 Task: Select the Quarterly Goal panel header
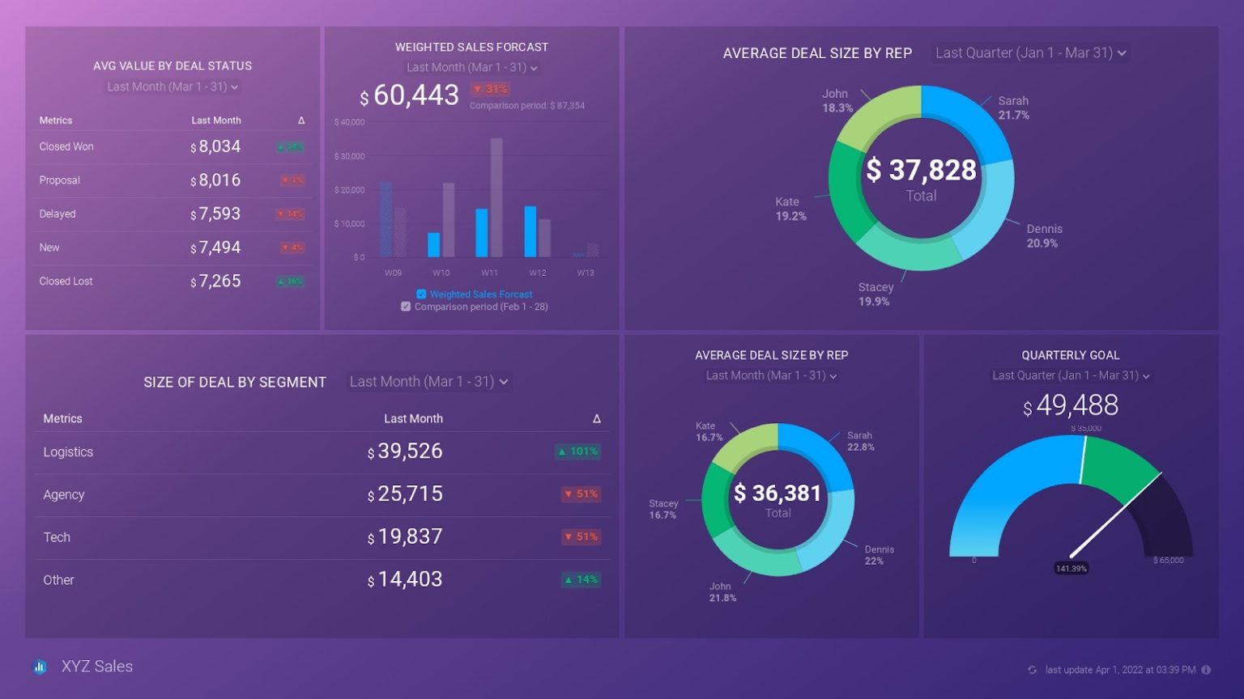click(1071, 355)
